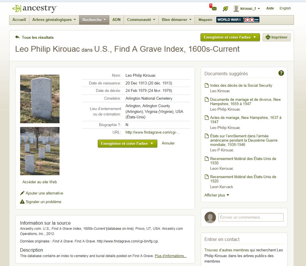The image size is (306, 266).
Task: Click the Signaler un problème link text
Action: point(43,202)
